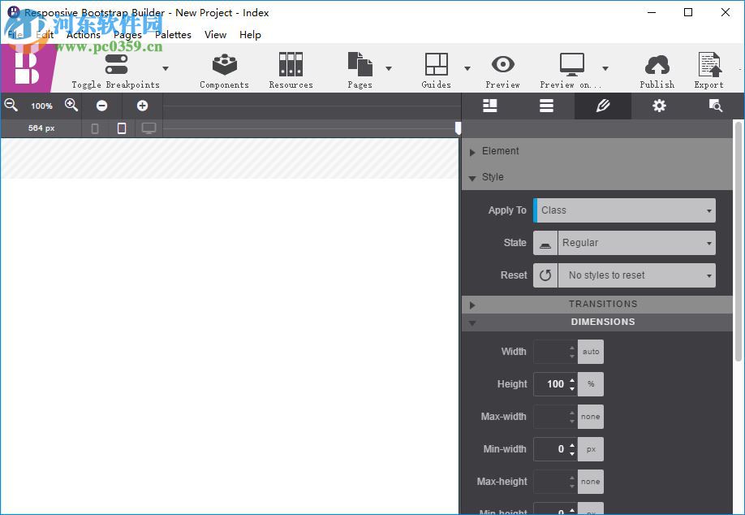Click the inspect magnifier icon in right panel
The image size is (745, 515).
[715, 106]
